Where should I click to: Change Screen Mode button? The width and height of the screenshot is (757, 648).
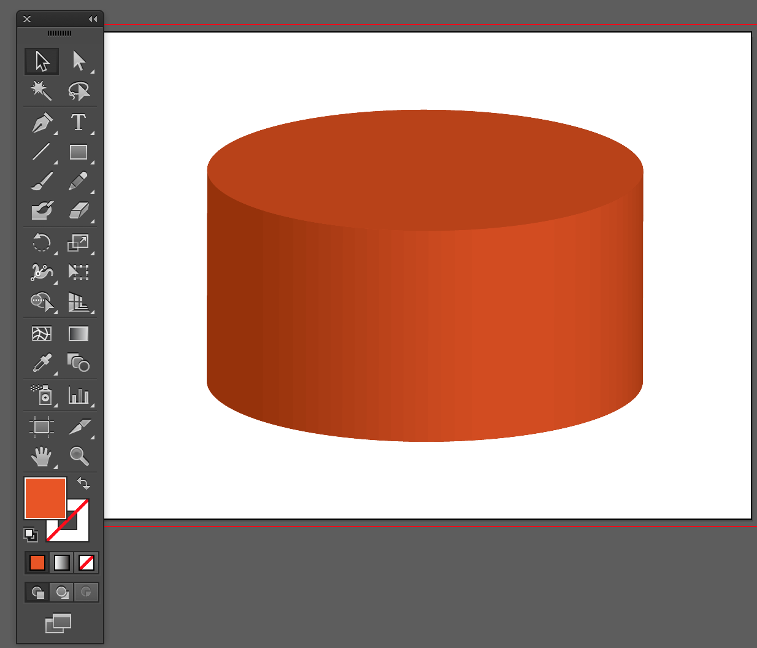58,623
